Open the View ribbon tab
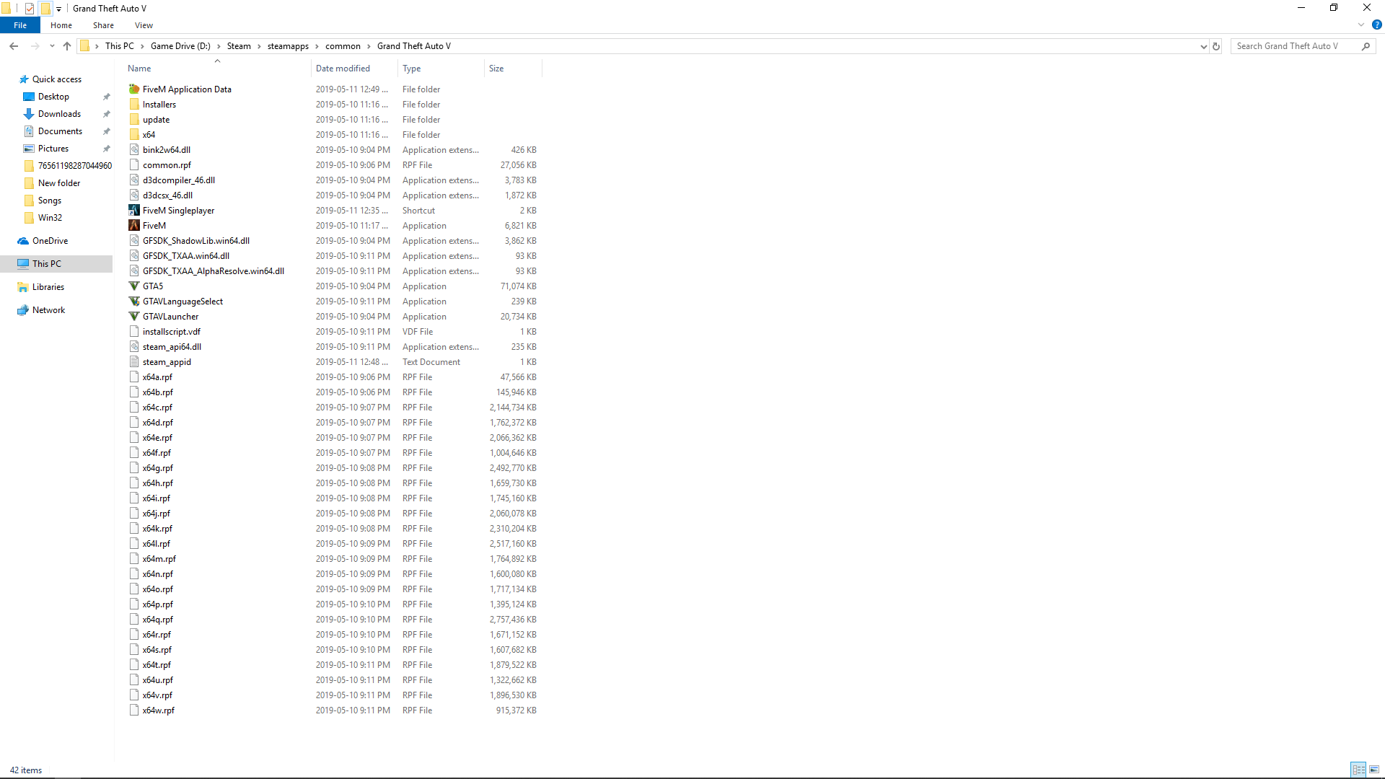The image size is (1385, 779). coord(144,25)
